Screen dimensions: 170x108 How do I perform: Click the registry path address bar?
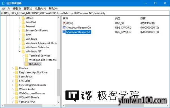pyautogui.click(x=85, y=13)
